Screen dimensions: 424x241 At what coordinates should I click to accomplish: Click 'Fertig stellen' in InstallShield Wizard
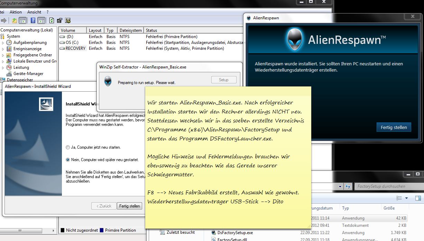click(x=130, y=206)
